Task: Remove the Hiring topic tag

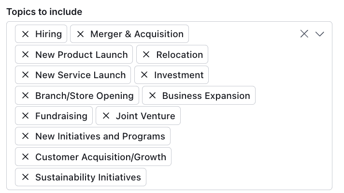Action: [26, 34]
